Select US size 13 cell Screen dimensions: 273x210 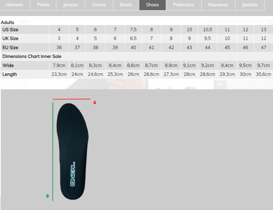(x=264, y=29)
